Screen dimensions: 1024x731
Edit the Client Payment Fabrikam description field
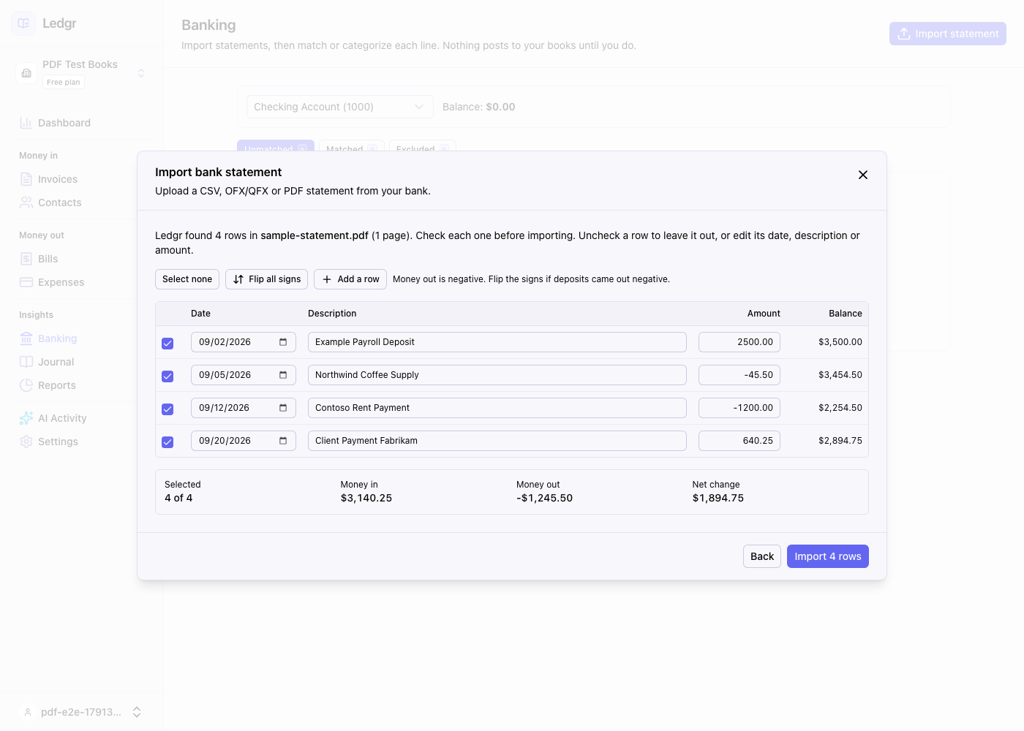point(497,441)
